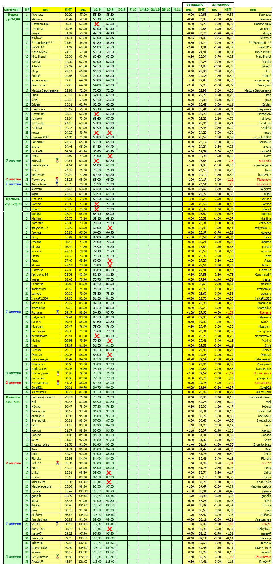Select the 'катег-ия' column header
The width and height of the screenshot is (275, 569).
click(13, 9)
